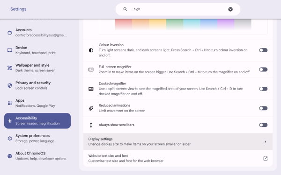Click 'Storage, power, language' subtitle
This screenshot has height=175, width=281.
(x=35, y=141)
